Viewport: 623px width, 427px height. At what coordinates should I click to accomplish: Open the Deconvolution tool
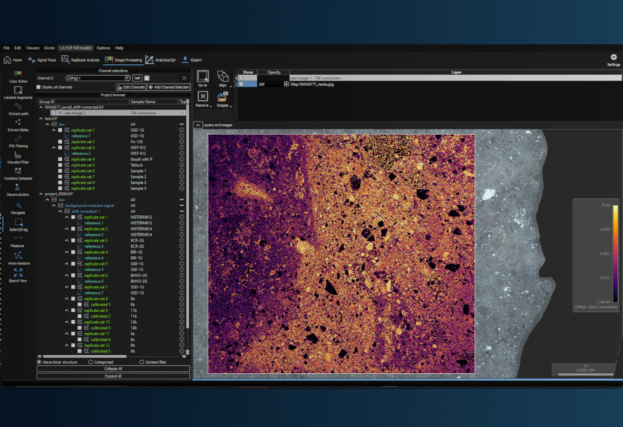click(18, 190)
